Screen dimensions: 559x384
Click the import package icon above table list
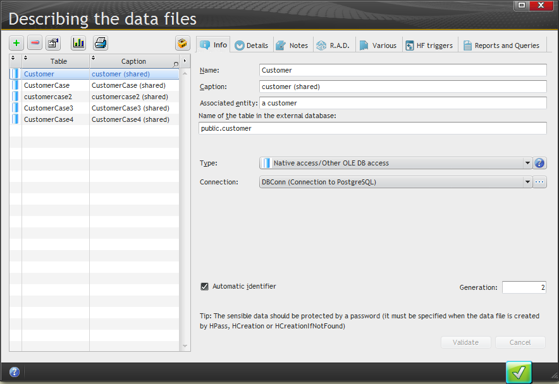click(183, 43)
